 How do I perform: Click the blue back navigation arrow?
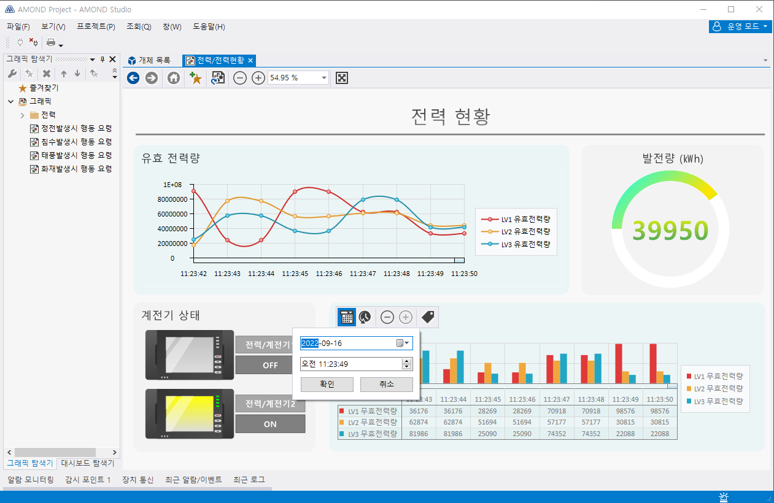coord(133,78)
